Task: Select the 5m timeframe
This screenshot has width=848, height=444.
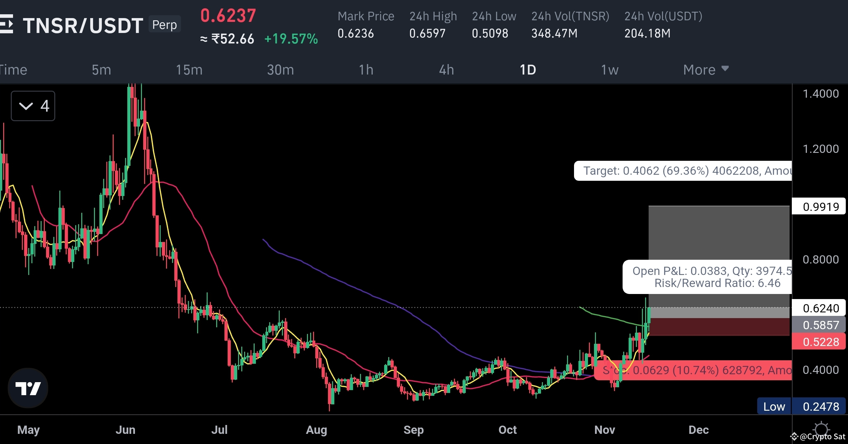Action: [101, 70]
